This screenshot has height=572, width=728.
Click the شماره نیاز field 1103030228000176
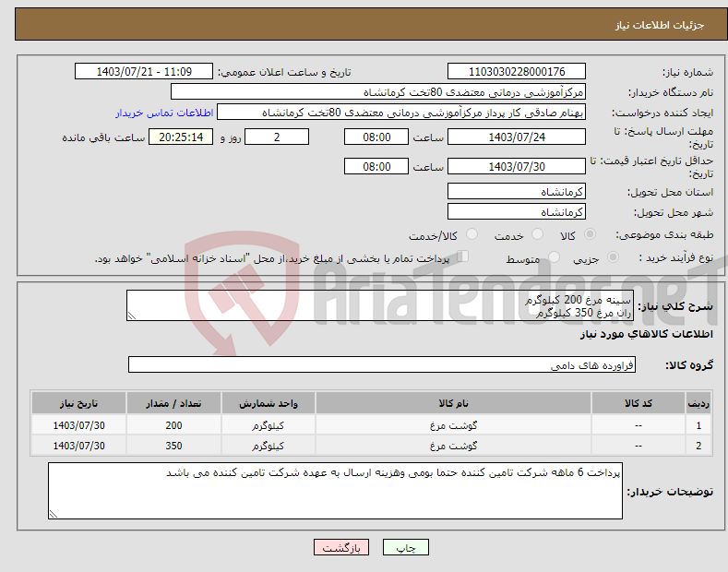(517, 72)
